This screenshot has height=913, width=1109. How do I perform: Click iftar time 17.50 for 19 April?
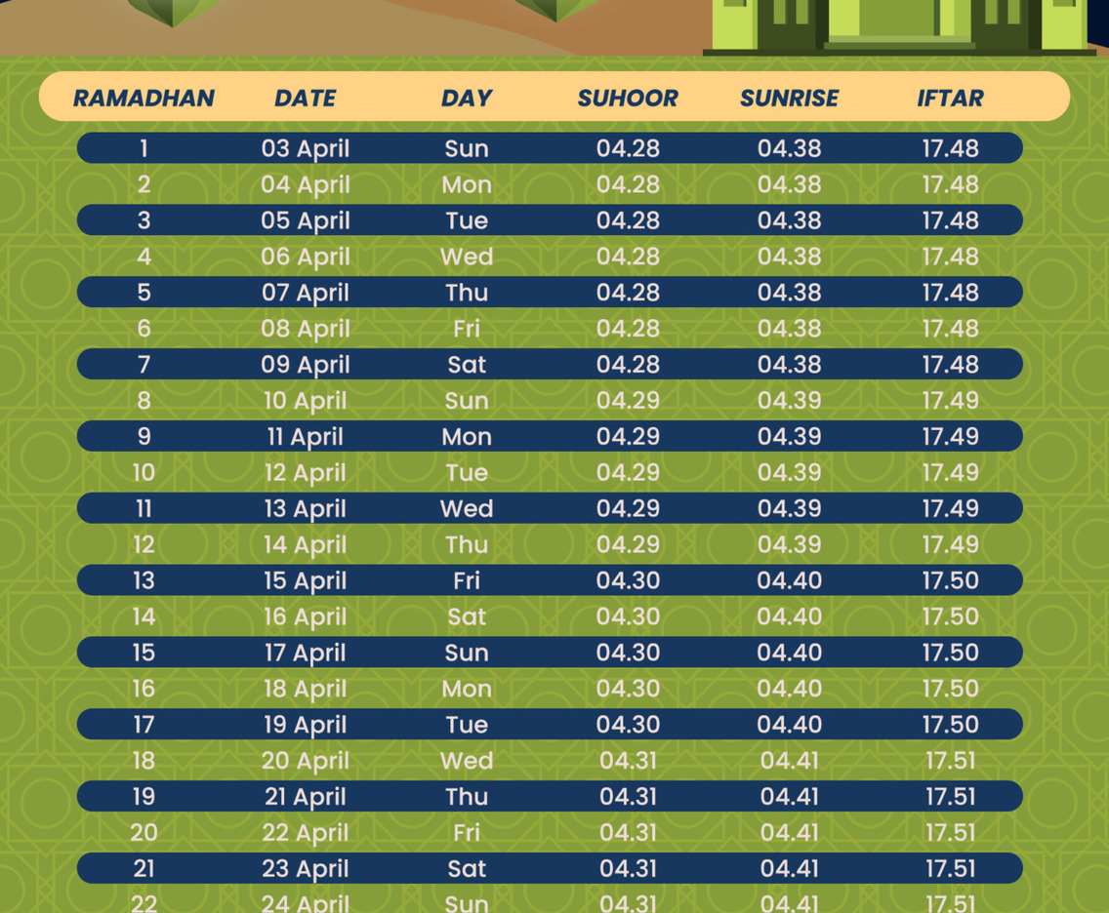pyautogui.click(x=951, y=725)
